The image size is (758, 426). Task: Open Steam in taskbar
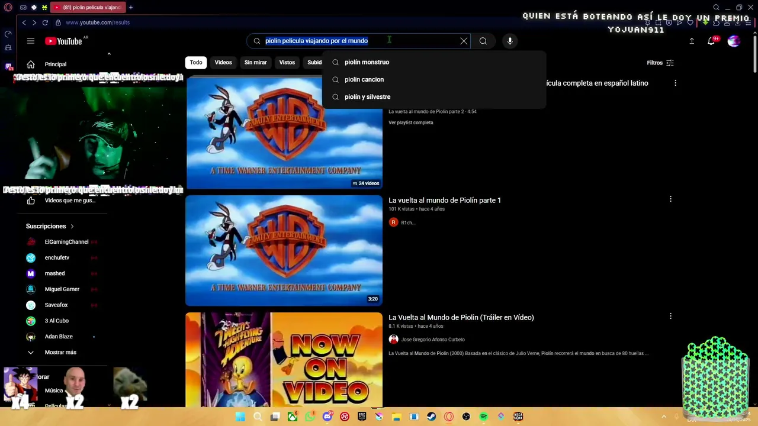point(431,417)
